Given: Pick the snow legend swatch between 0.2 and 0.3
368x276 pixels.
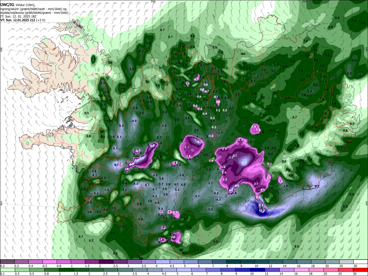Looking at the screenshot, I should coord(7,262).
